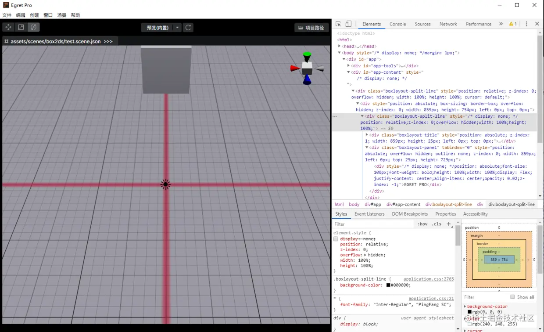Image resolution: width=544 pixels, height=332 pixels.
Task: Select the rotate transform tool
Action: pyautogui.click(x=34, y=27)
